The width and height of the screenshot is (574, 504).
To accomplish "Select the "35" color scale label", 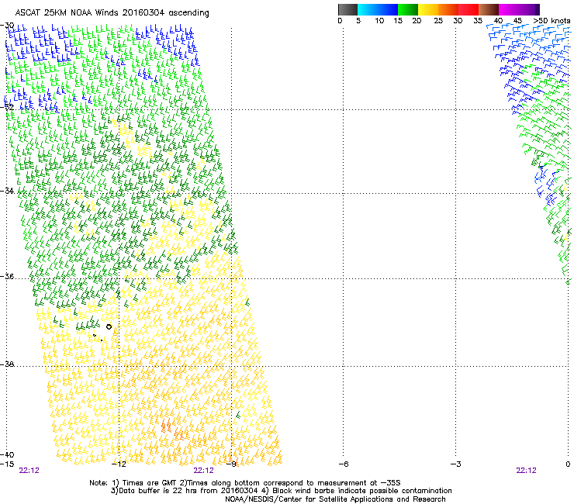I will pos(478,21).
